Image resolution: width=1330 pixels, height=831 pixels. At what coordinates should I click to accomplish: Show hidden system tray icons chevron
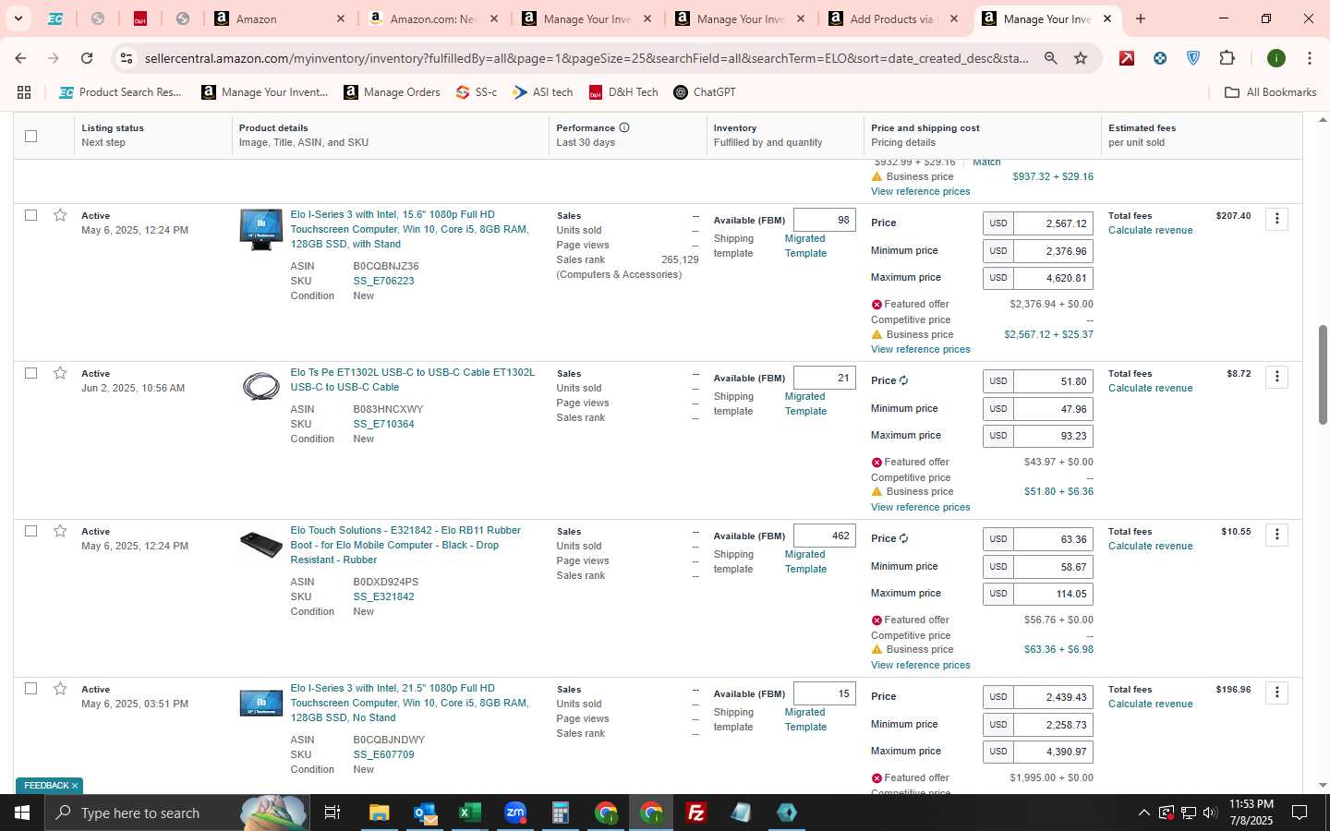coord(1143,813)
